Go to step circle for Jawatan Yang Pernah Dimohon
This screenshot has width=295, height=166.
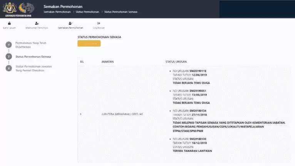click(x=8, y=68)
